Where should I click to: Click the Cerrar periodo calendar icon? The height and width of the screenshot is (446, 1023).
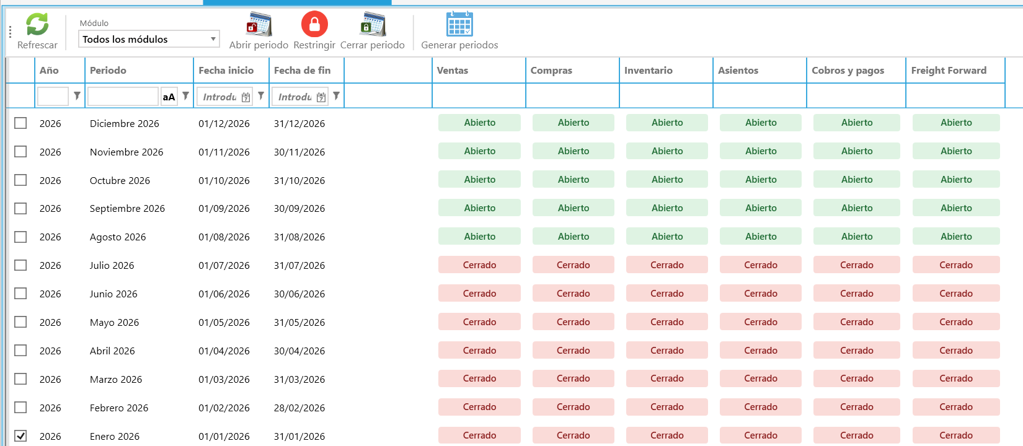373,24
